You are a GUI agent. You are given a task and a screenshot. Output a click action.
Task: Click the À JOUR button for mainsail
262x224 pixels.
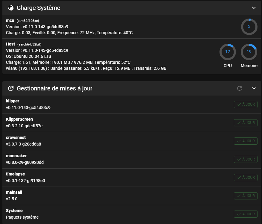(x=246, y=196)
